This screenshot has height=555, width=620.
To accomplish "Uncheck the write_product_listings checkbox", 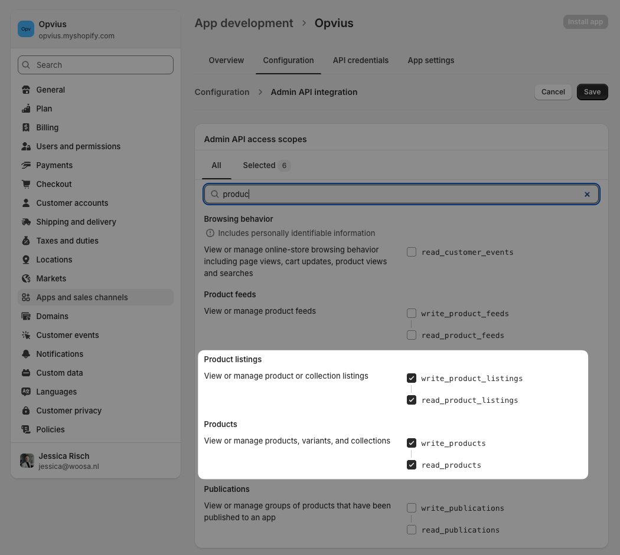I will (412, 378).
